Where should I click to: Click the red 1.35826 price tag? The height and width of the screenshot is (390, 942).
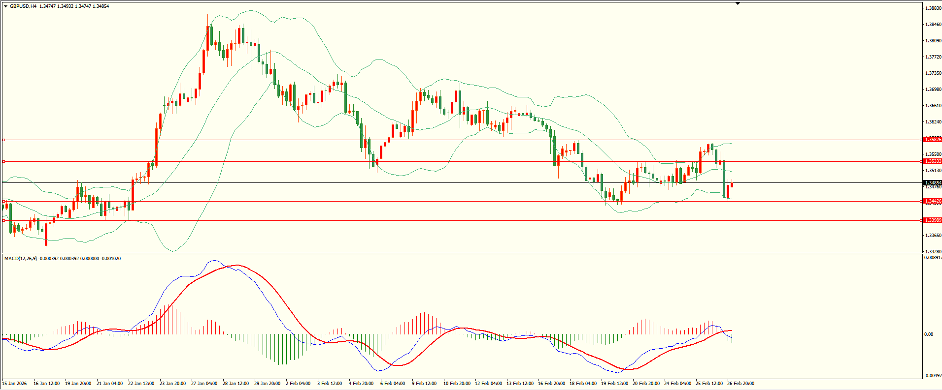932,140
